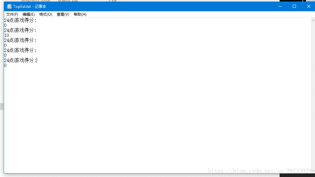Click the last line containing 0
This screenshot has height=177, width=315.
click(5, 65)
